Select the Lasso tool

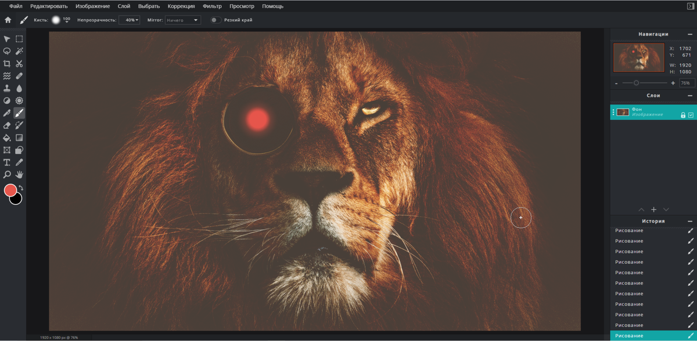(x=7, y=51)
